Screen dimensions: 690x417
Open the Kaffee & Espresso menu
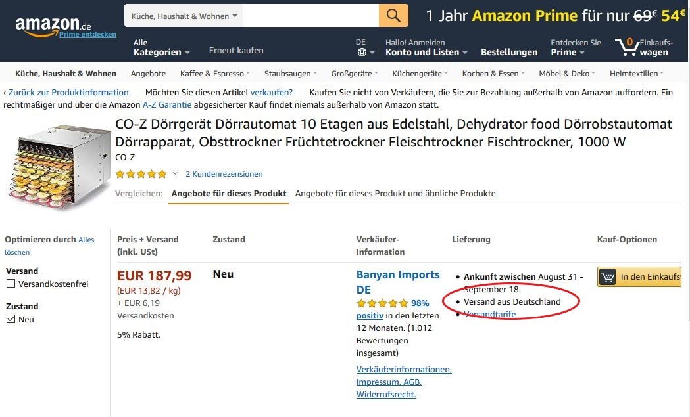(x=214, y=74)
